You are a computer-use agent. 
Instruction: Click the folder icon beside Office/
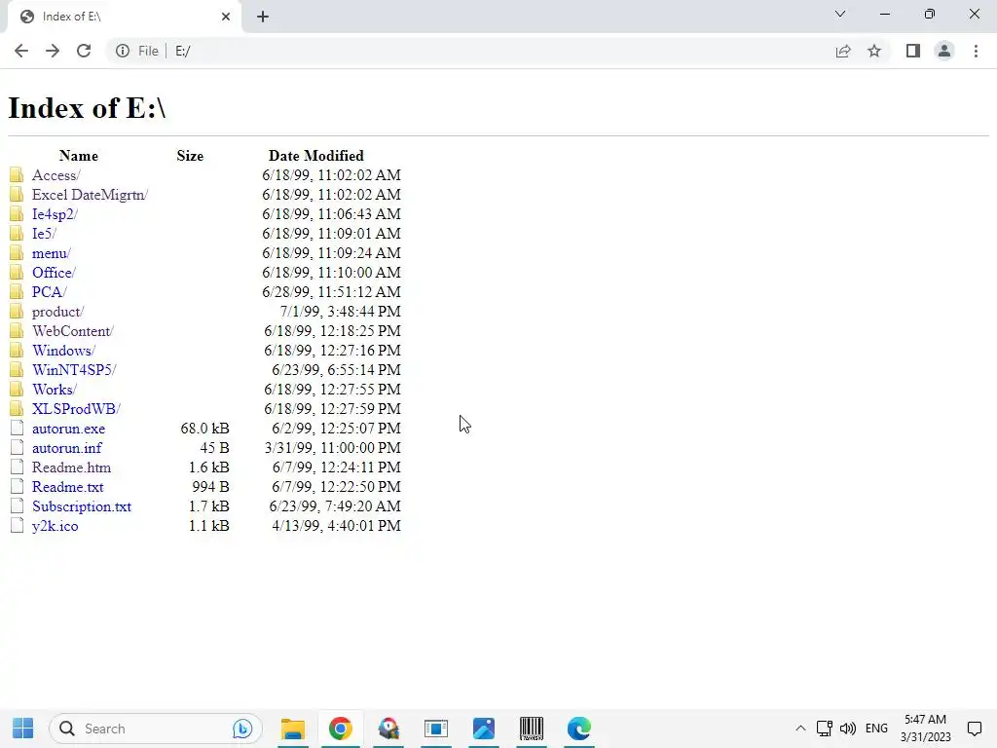click(x=18, y=273)
